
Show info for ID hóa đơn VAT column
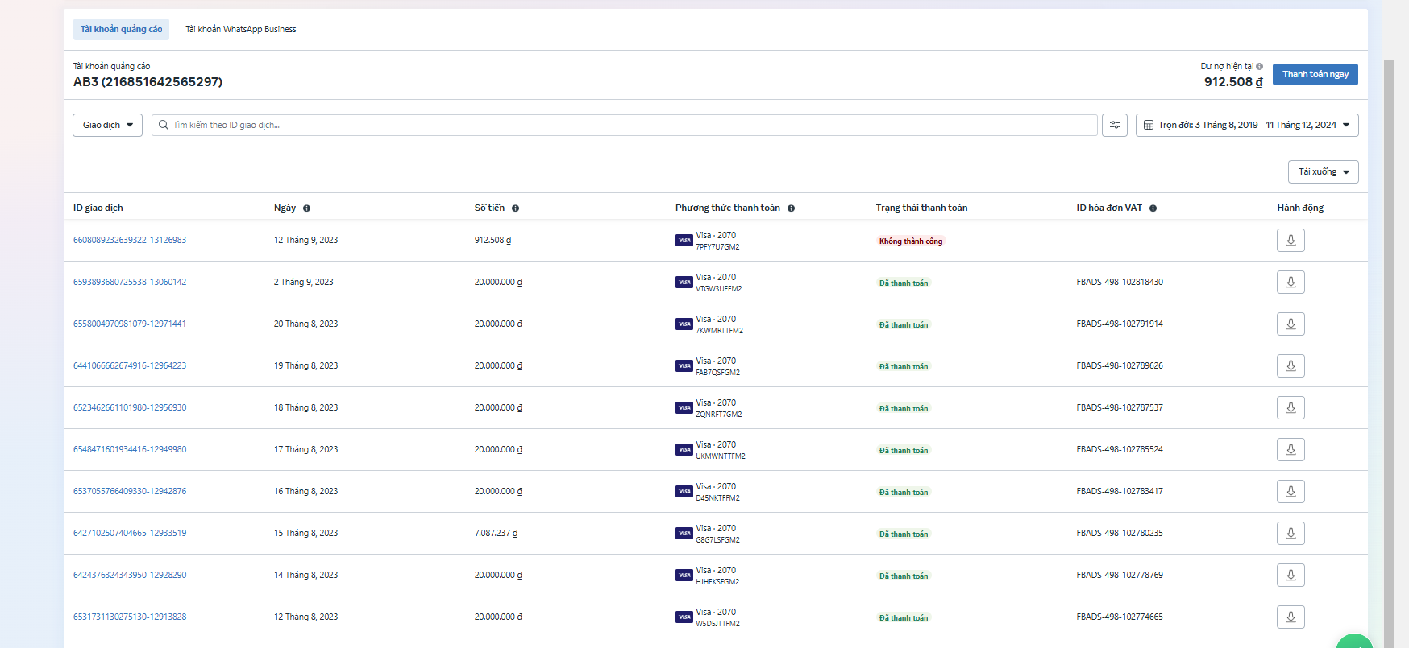click(x=1153, y=208)
